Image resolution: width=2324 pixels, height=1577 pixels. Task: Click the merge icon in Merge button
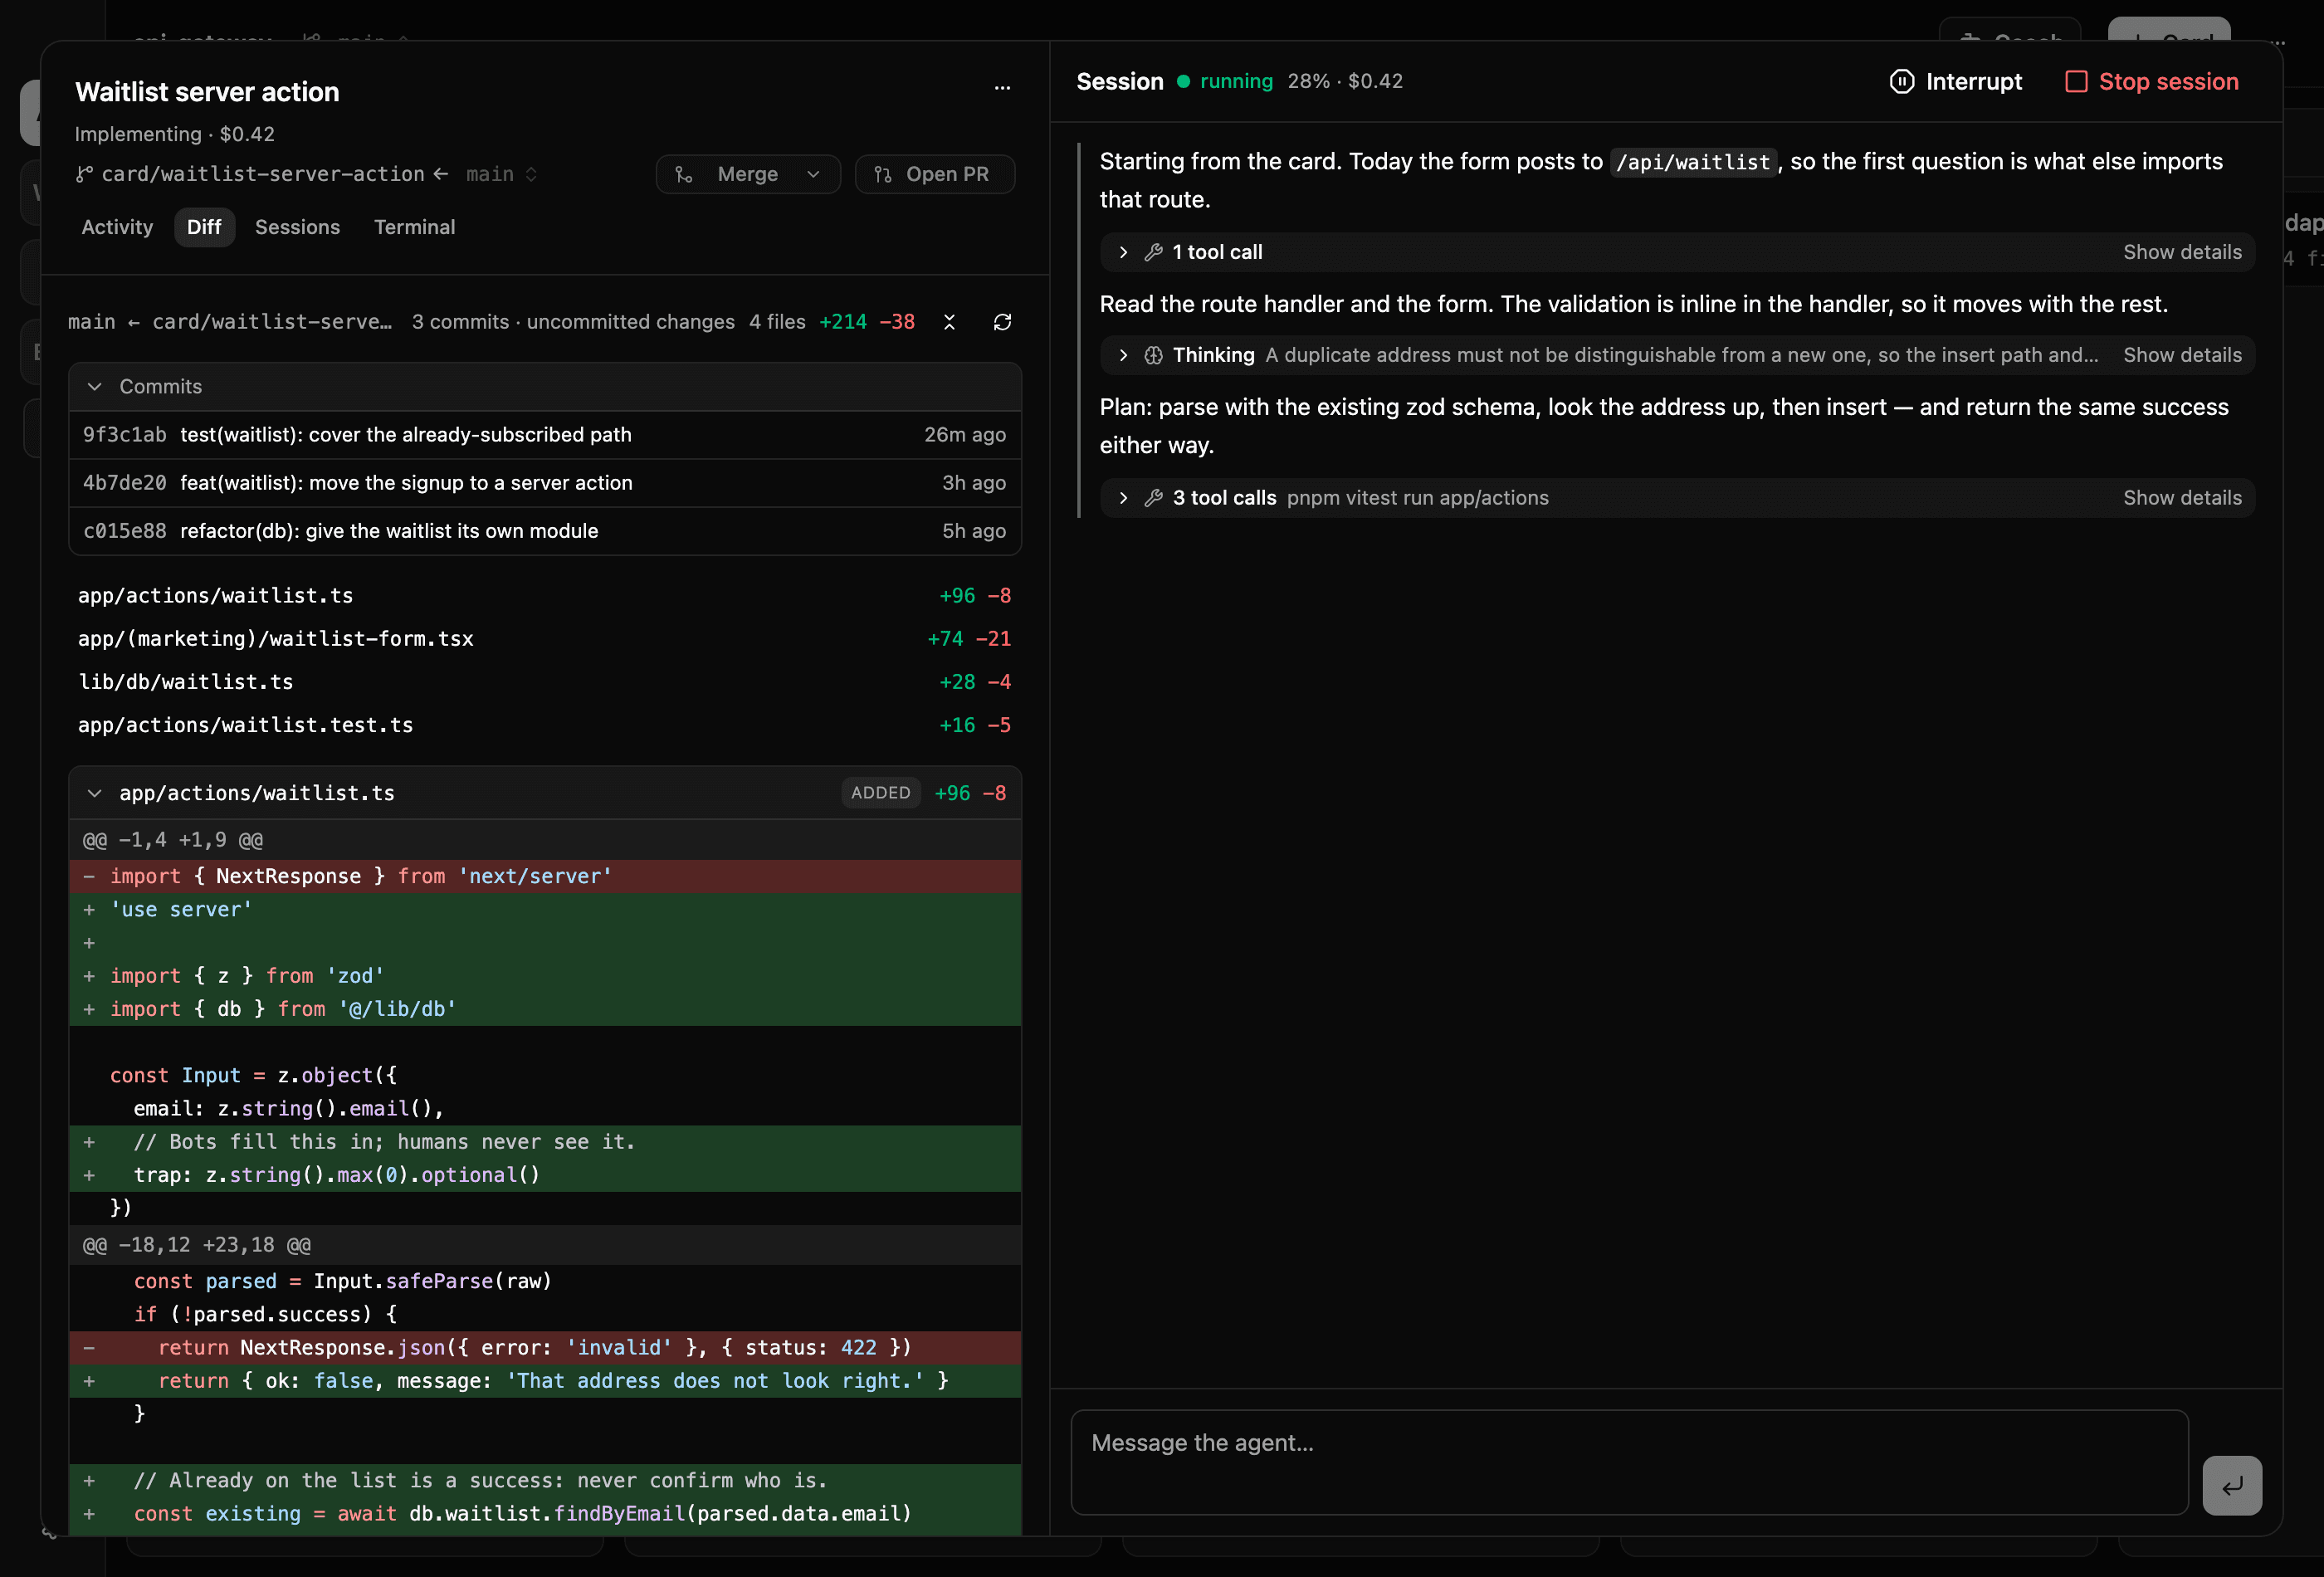pos(684,175)
